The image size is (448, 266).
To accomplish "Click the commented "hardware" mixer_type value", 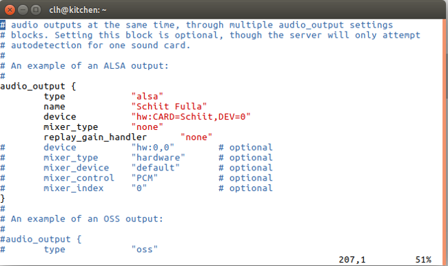I will (158, 158).
